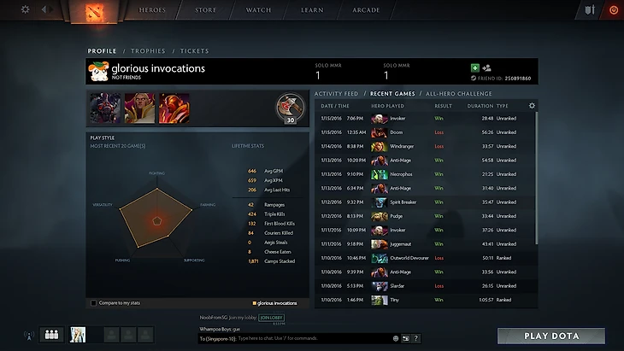Open the settings gear in top bar
Screen dimensions: 624x351
point(25,9)
